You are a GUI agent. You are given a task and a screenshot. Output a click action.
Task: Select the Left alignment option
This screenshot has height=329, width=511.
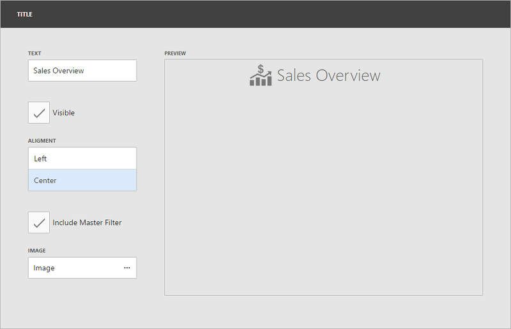[x=82, y=159]
